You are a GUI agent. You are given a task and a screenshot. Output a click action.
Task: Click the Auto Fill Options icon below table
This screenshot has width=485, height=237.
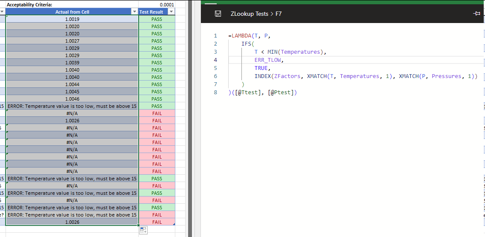point(143,230)
